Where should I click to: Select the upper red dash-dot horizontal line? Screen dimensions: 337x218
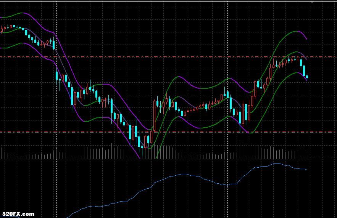[x=169, y=57]
